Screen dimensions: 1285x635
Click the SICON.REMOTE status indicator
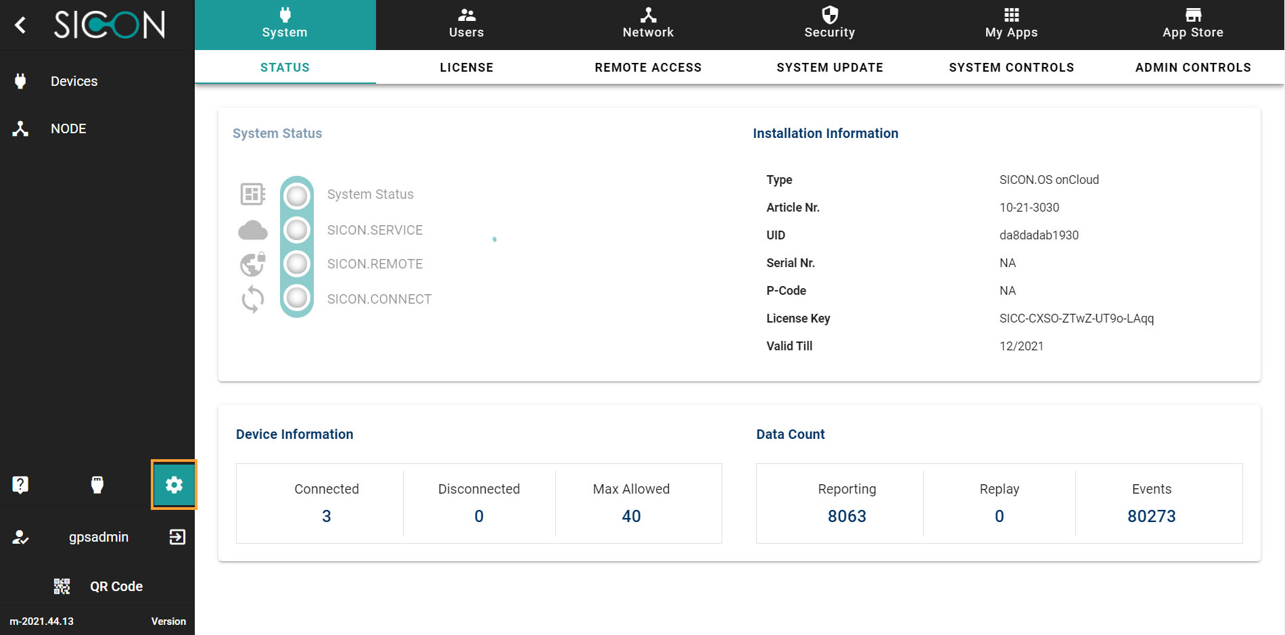tap(297, 264)
